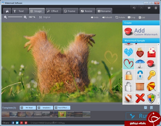The height and width of the screenshot is (126, 161).
Task: Click the Crop toolbar button
Action: coord(131,17)
